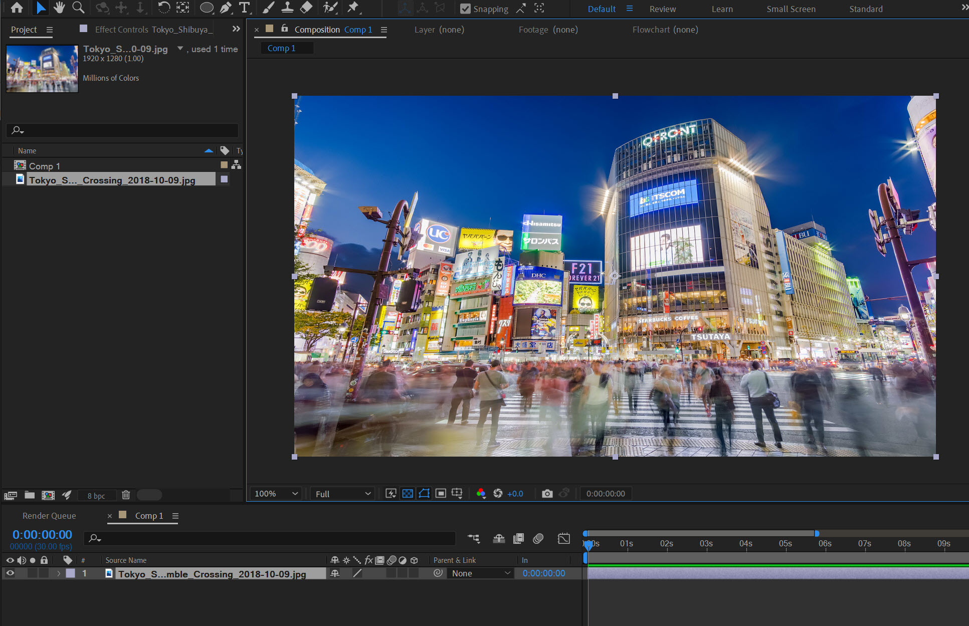The width and height of the screenshot is (969, 626).
Task: Expand the Tokyo layer properties arrow
Action: [59, 573]
